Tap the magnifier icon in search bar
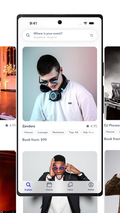120x213 pixels. point(28,35)
